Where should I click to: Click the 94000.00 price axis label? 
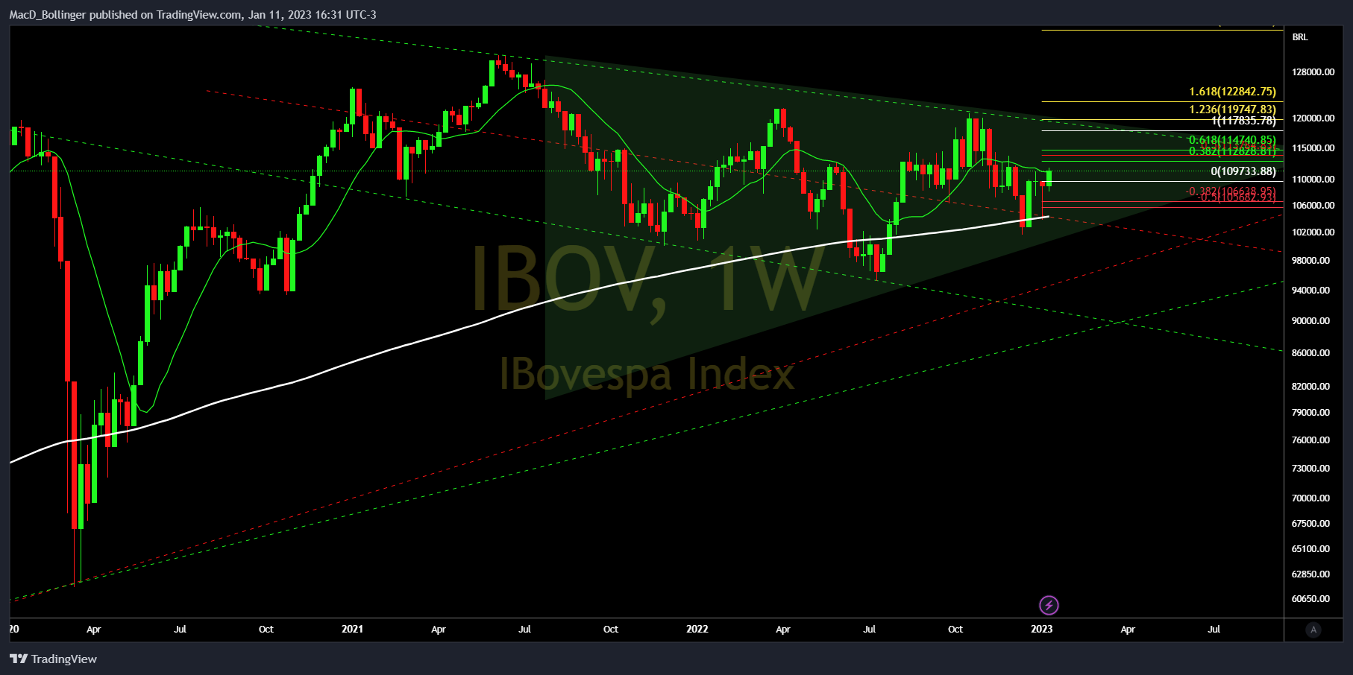coord(1311,291)
